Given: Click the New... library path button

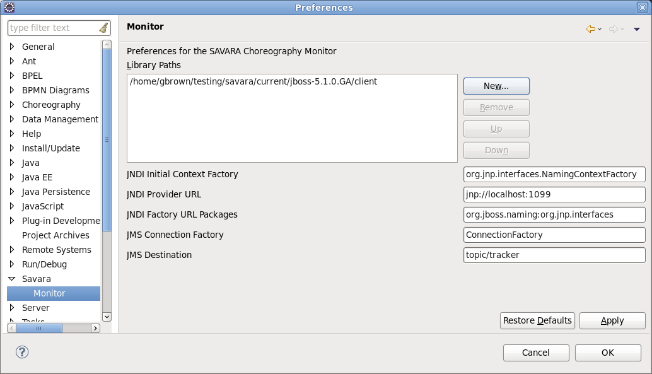Looking at the screenshot, I should (496, 86).
